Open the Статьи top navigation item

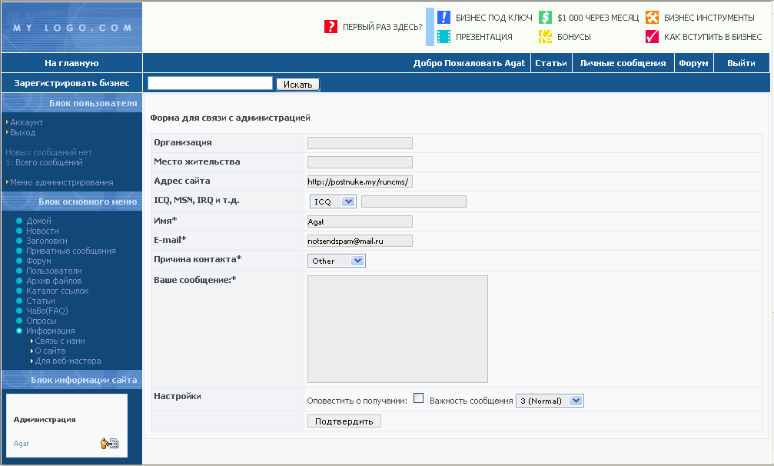(551, 63)
